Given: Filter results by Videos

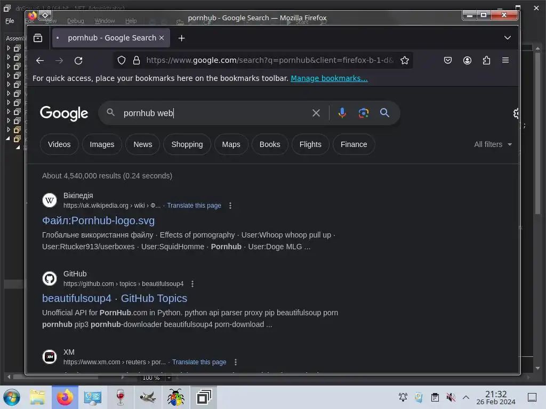Looking at the screenshot, I should point(59,144).
